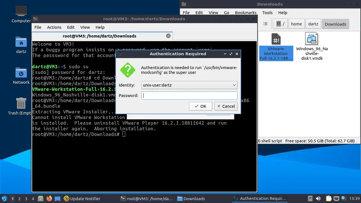Switch to virtual desktop 2

pyautogui.click(x=19, y=199)
